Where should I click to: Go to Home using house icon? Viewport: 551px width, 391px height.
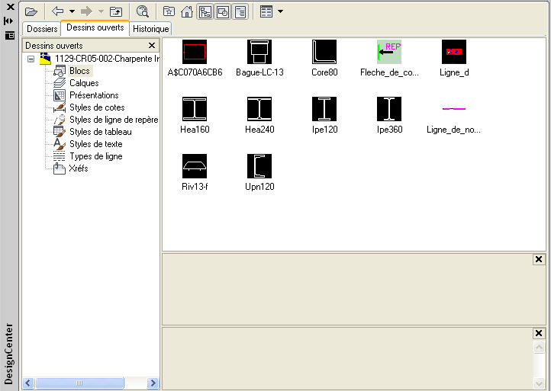click(x=187, y=11)
